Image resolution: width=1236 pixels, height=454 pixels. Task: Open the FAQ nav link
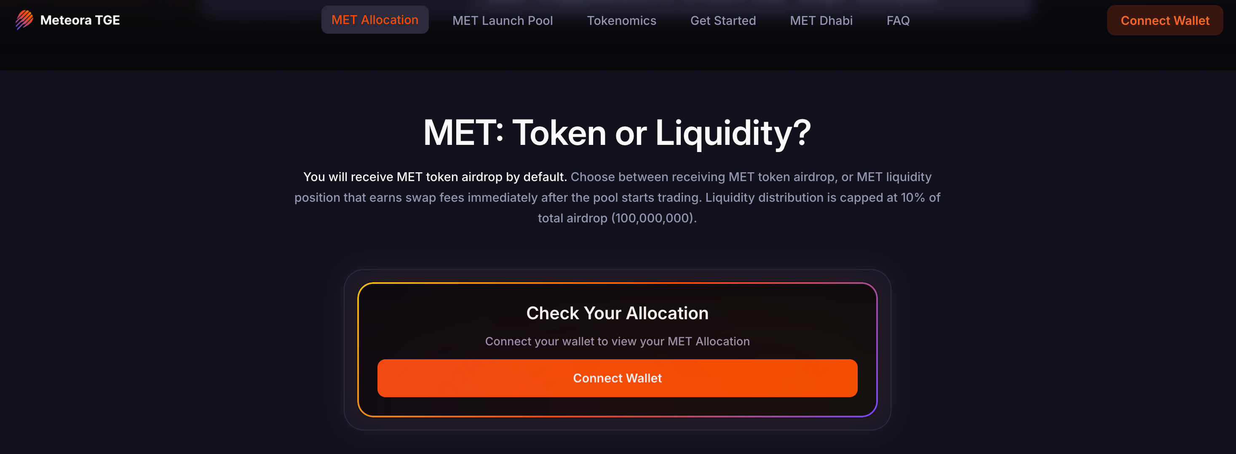898,21
